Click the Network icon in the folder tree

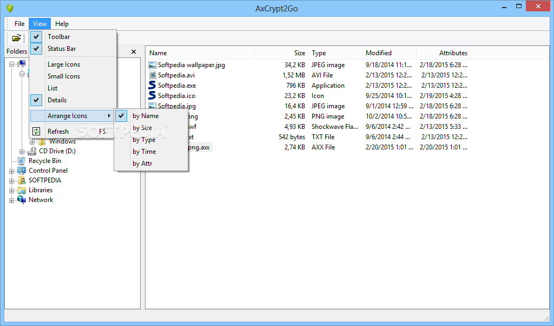[x=22, y=200]
